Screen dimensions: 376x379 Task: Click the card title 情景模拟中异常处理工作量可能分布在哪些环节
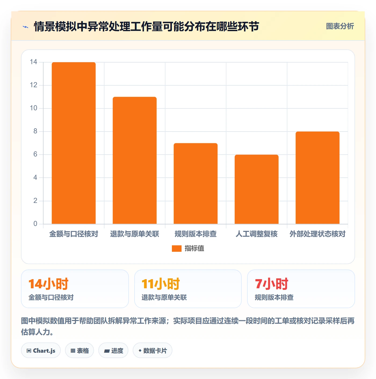[x=146, y=27]
